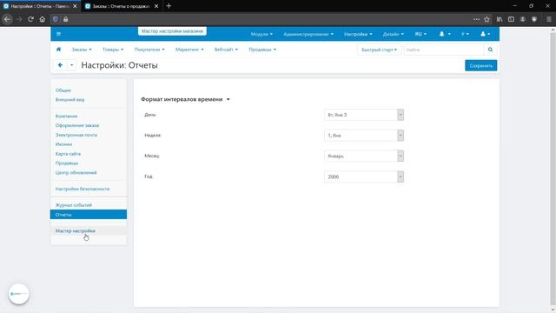The height and width of the screenshot is (313, 556).
Task: Click the page vertical scrollbar
Action: 553,170
